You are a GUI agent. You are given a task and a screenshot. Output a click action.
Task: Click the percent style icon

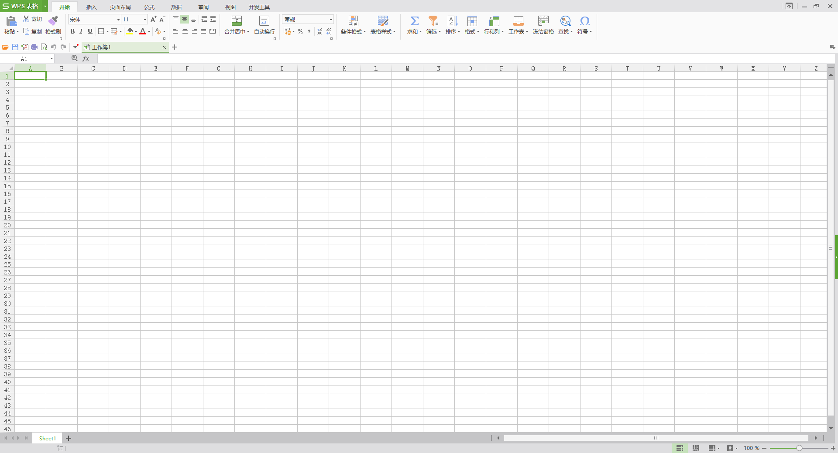pos(300,31)
